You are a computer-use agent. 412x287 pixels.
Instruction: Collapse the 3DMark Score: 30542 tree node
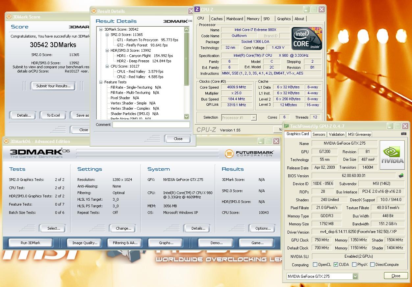(x=101, y=29)
